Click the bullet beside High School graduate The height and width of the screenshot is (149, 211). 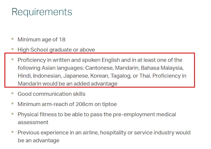(13, 49)
